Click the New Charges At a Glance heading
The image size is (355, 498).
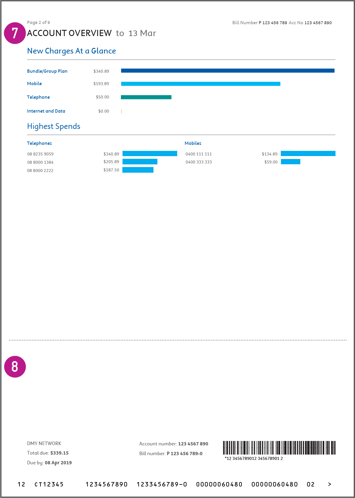tap(72, 51)
